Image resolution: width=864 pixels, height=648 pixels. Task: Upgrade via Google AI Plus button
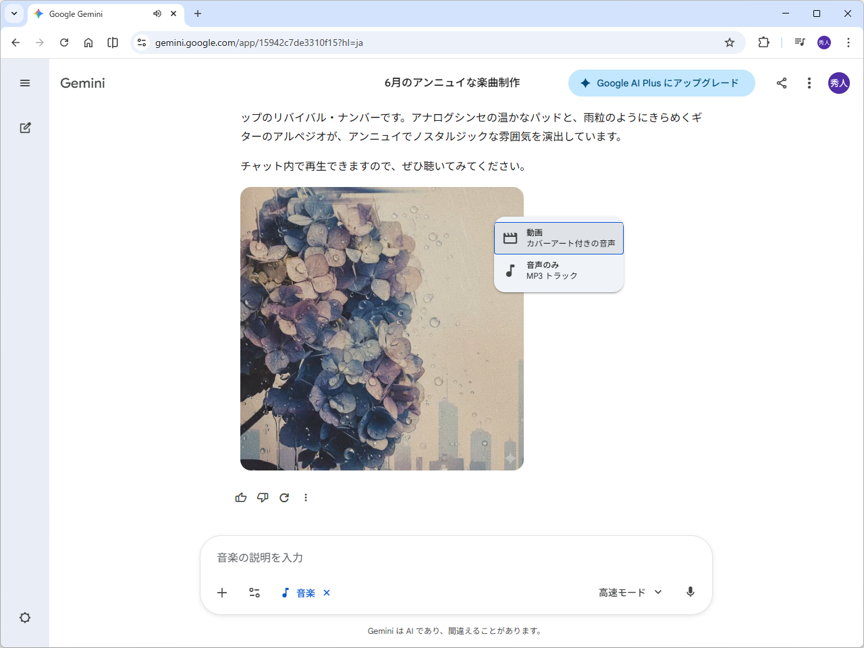661,83
